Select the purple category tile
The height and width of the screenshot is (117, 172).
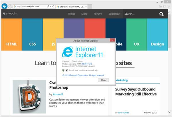74,28
